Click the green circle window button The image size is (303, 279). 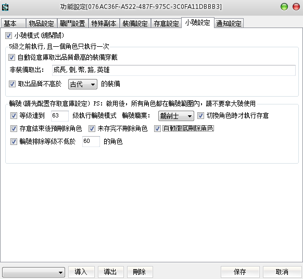tap(284, 7)
